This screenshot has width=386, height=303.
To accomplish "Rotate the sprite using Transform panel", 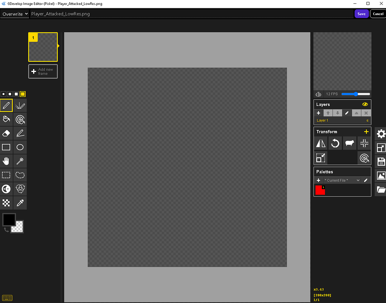I will coord(335,143).
